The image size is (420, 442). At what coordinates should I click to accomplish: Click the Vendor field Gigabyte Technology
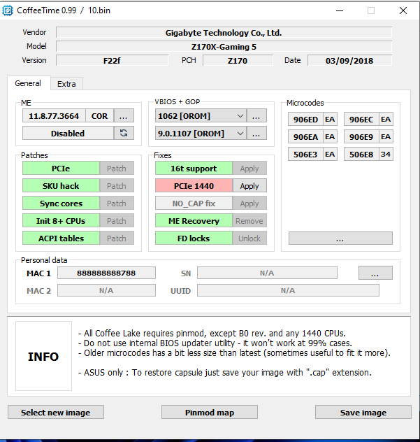pos(224,32)
